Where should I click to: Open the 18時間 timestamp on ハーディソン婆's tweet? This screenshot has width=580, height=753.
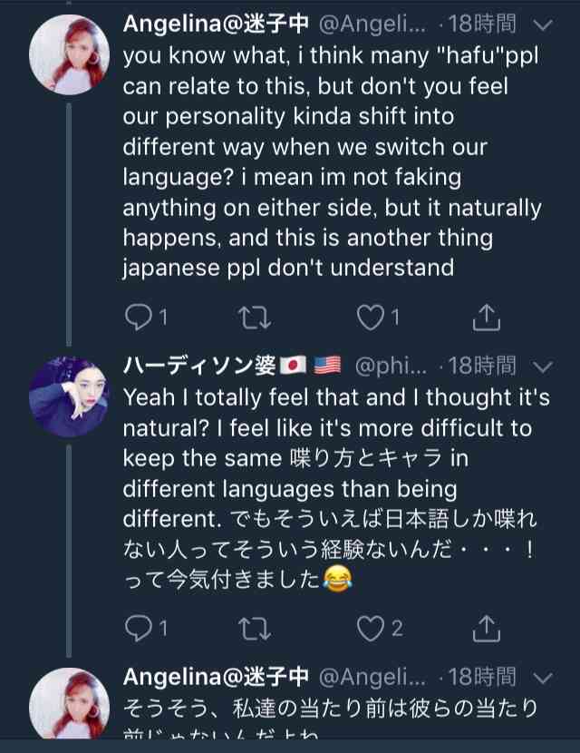pyautogui.click(x=480, y=366)
